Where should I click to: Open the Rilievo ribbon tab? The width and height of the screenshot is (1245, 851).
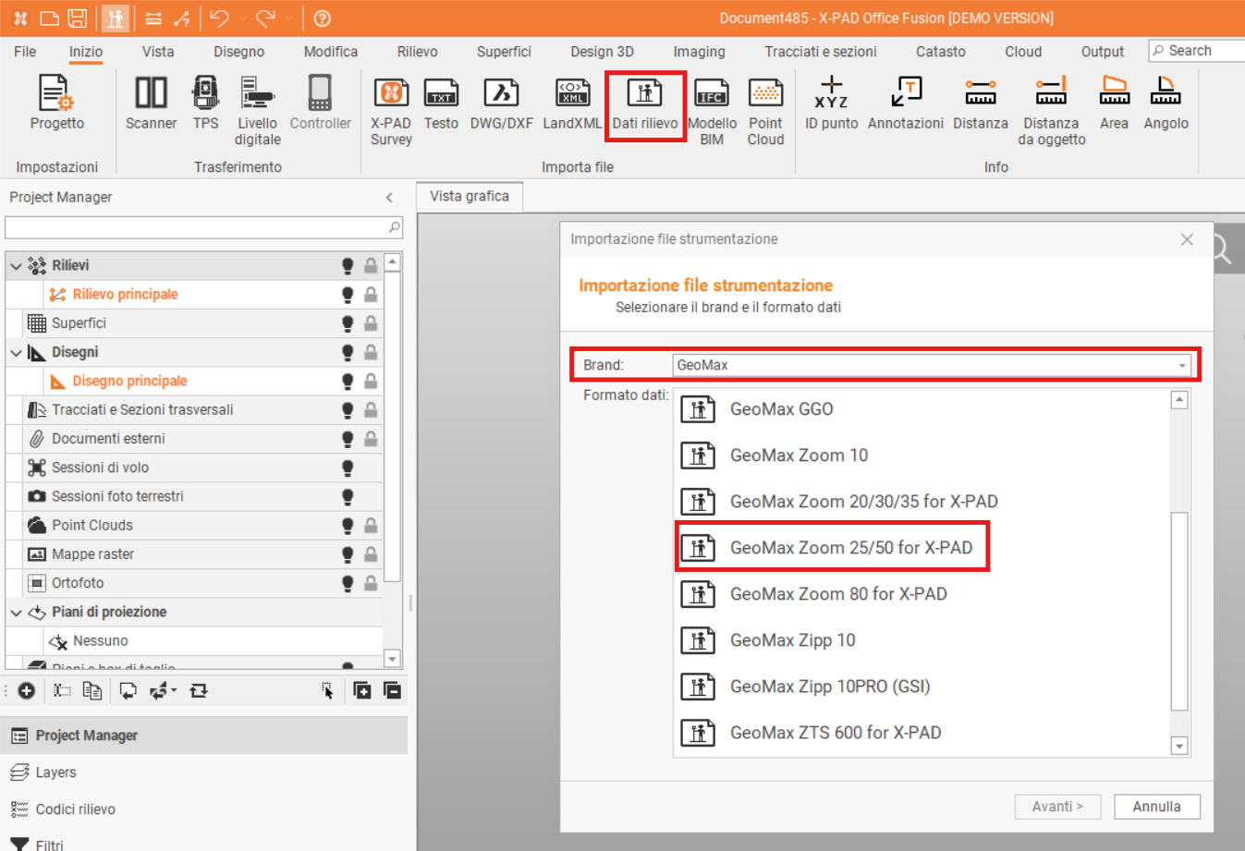[417, 52]
